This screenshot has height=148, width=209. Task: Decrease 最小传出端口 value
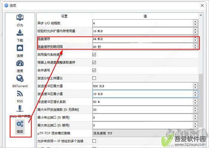point(195,119)
